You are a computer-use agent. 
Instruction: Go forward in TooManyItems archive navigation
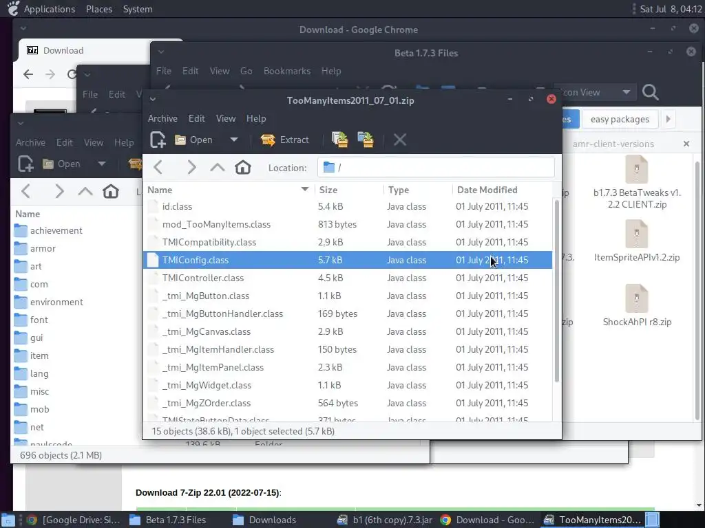pos(191,168)
